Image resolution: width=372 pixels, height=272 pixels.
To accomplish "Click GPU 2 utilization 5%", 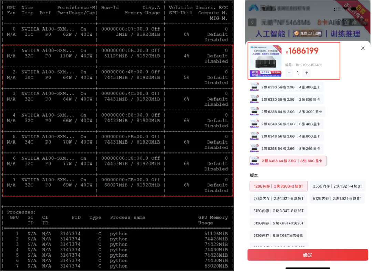I will (x=186, y=78).
